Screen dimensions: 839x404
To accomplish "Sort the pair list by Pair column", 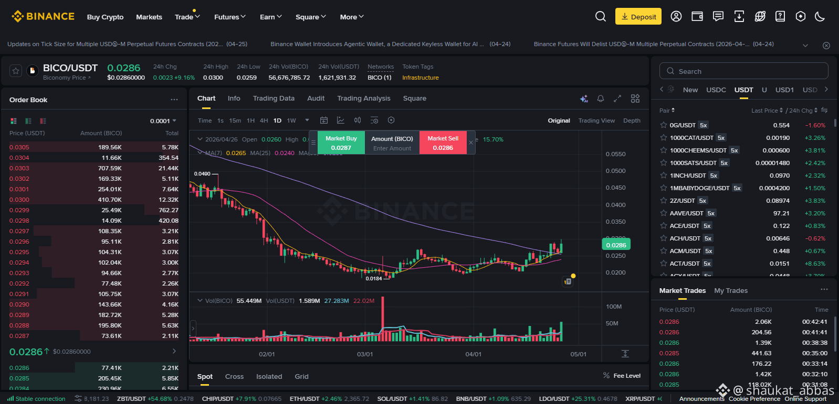I will [667, 111].
